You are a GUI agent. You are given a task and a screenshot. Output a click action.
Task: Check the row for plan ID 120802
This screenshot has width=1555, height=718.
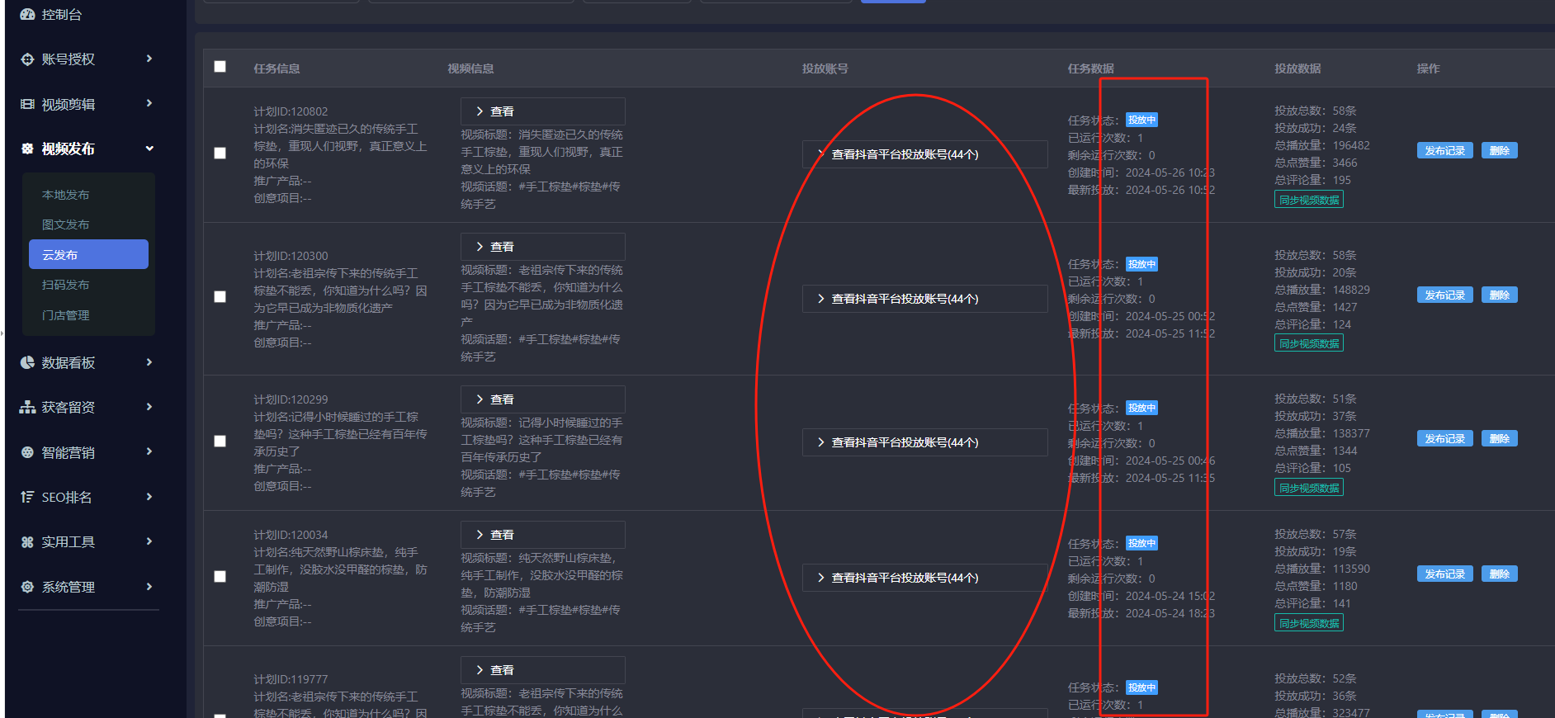tap(220, 154)
